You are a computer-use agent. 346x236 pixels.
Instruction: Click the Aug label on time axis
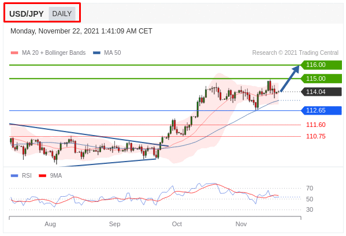[x=50, y=224]
